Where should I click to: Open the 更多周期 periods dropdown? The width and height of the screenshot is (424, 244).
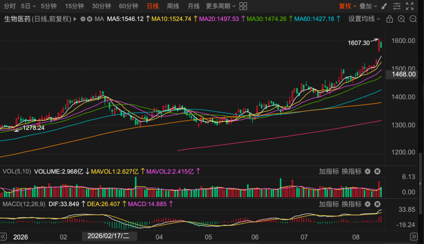[x=220, y=6]
